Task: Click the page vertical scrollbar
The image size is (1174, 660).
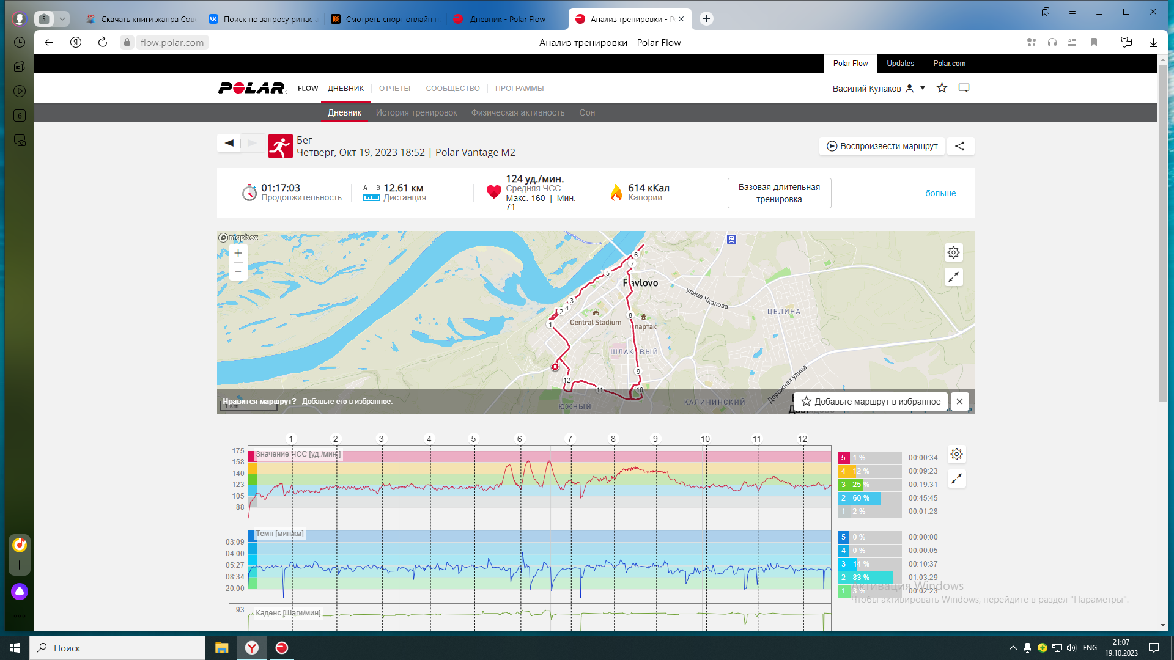Action: click(1162, 232)
